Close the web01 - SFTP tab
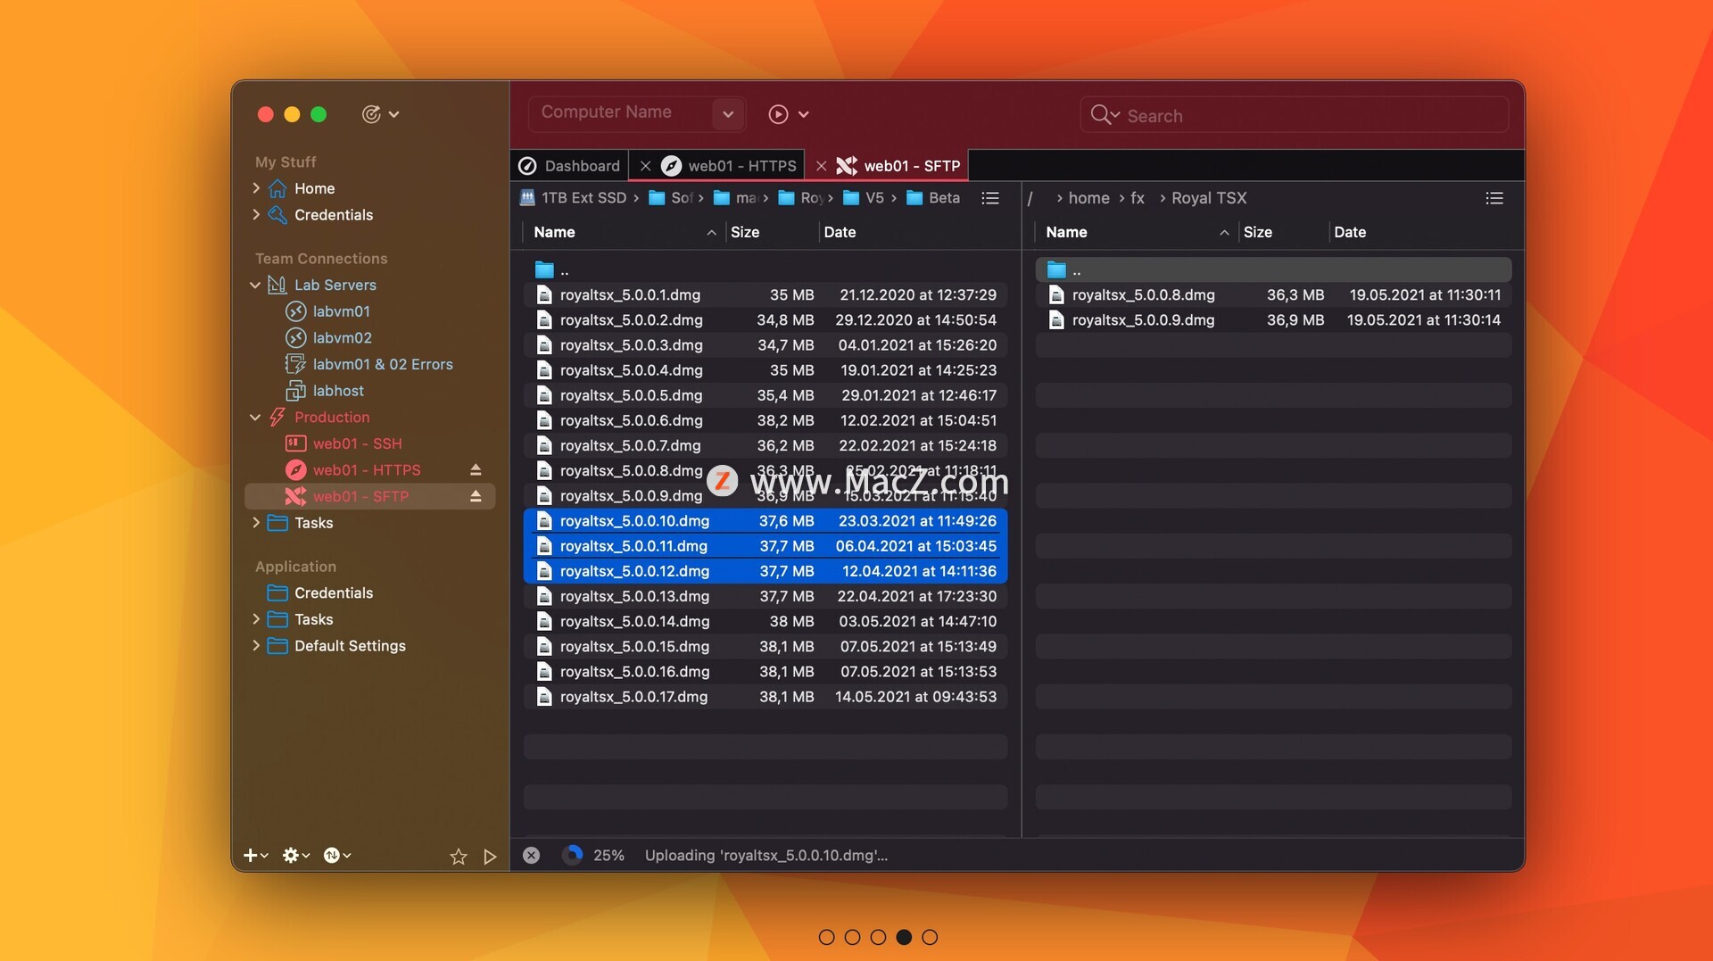 [x=821, y=166]
